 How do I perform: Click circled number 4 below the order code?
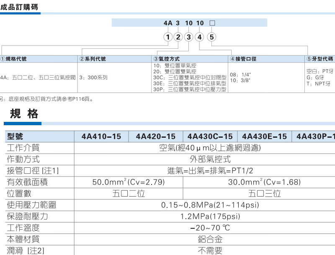tap(200, 37)
